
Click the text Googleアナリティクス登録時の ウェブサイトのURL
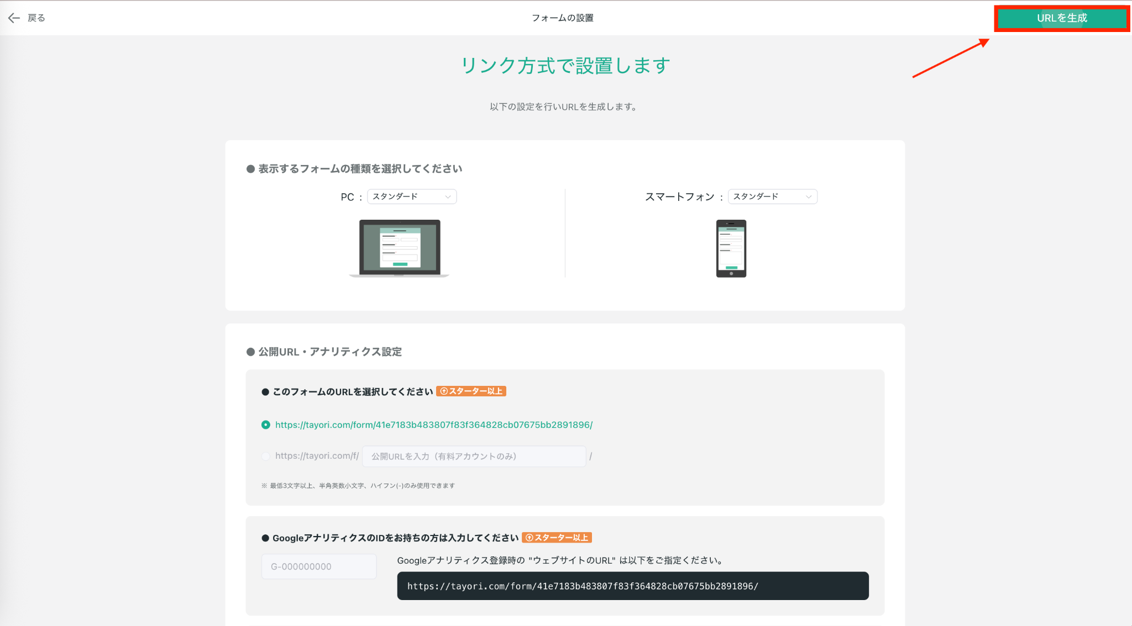[560, 560]
